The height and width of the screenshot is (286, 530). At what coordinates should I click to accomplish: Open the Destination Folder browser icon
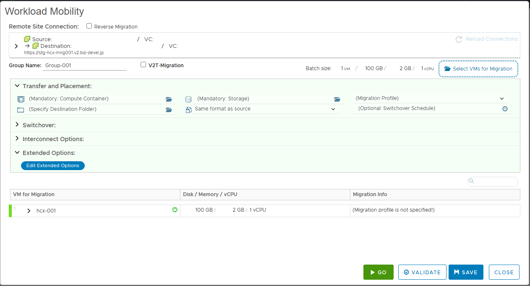[169, 110]
